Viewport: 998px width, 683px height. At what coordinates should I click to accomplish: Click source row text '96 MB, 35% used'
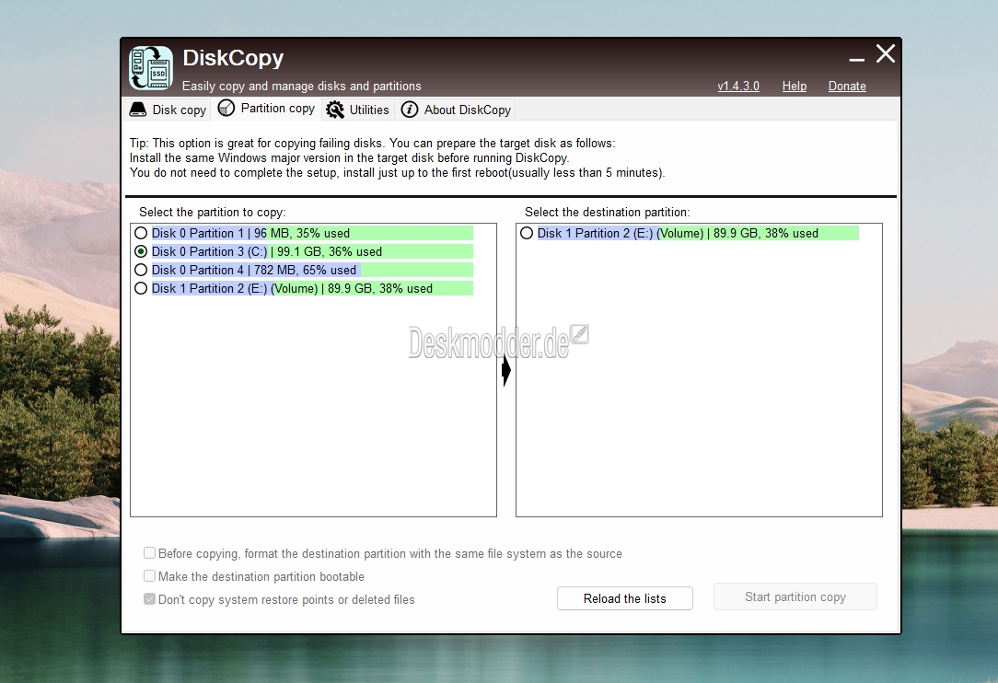302,233
